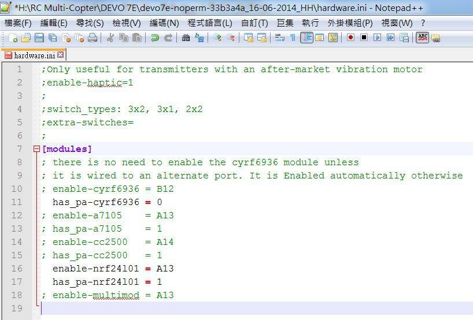
Task: Open the 程式語言(L) menu
Action: (210, 23)
